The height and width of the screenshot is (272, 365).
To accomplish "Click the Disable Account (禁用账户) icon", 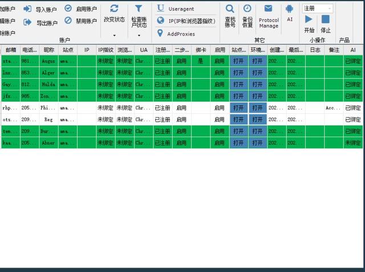I will coord(68,21).
